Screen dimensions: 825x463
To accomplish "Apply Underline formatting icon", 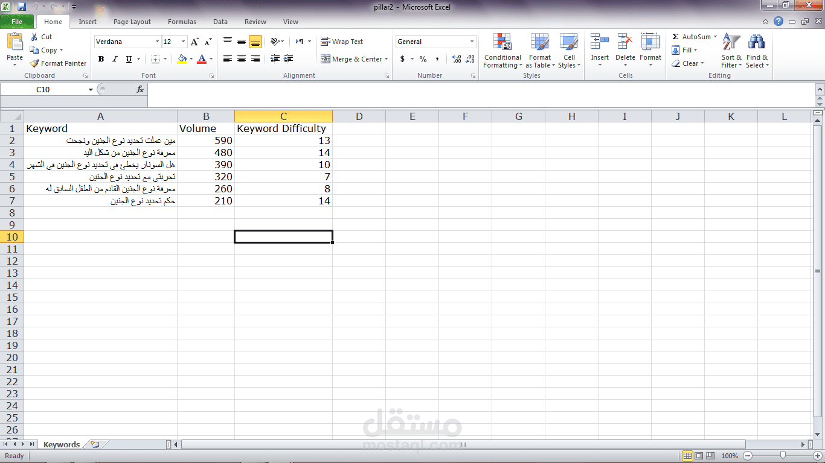I will point(129,59).
